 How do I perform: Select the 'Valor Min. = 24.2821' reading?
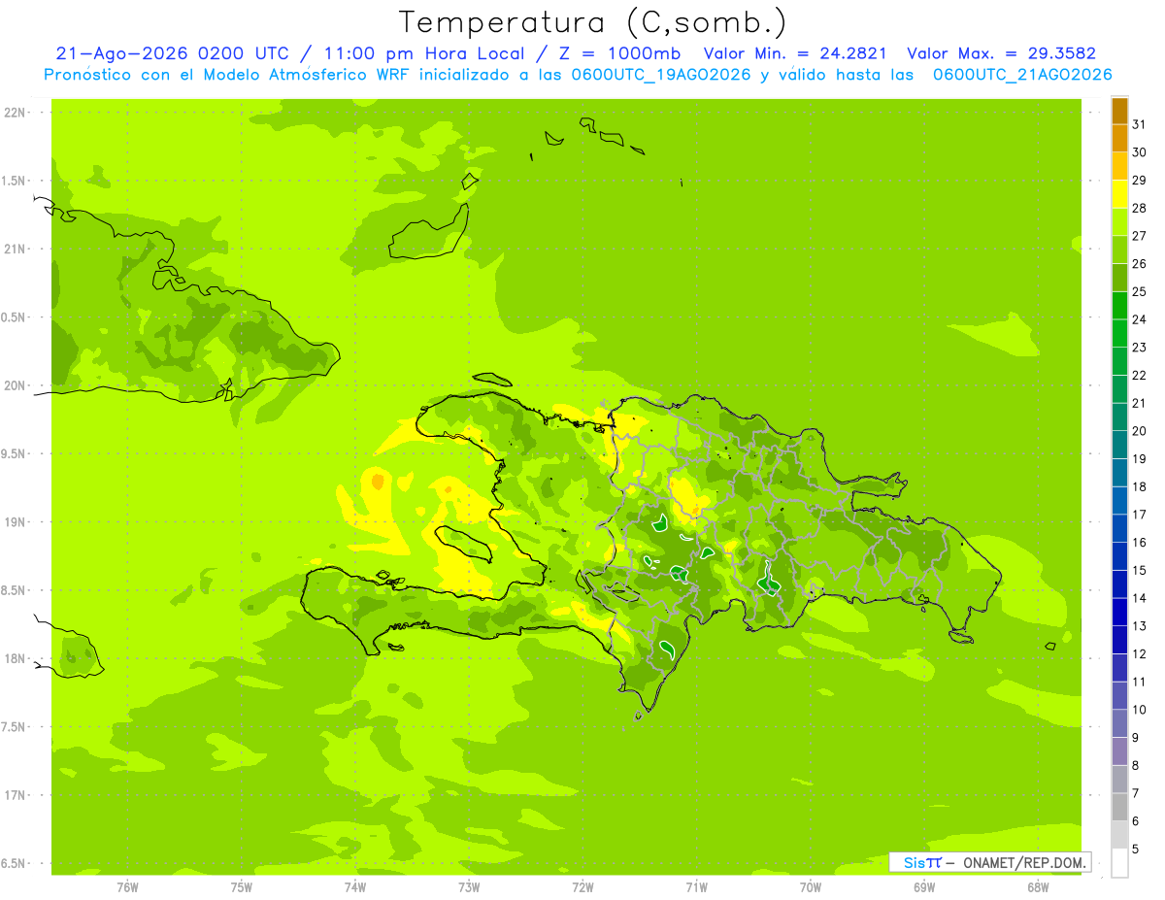[795, 53]
